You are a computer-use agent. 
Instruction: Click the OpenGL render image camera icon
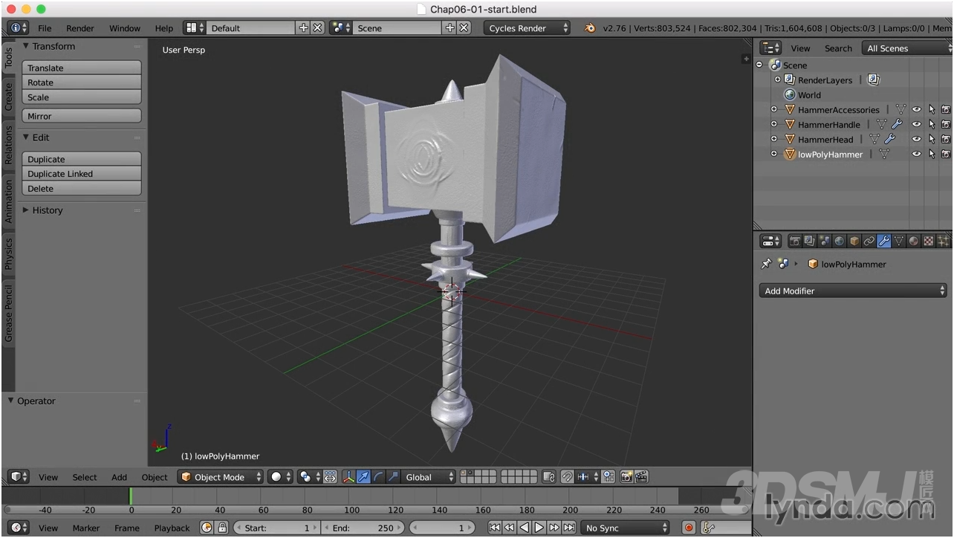click(x=626, y=477)
